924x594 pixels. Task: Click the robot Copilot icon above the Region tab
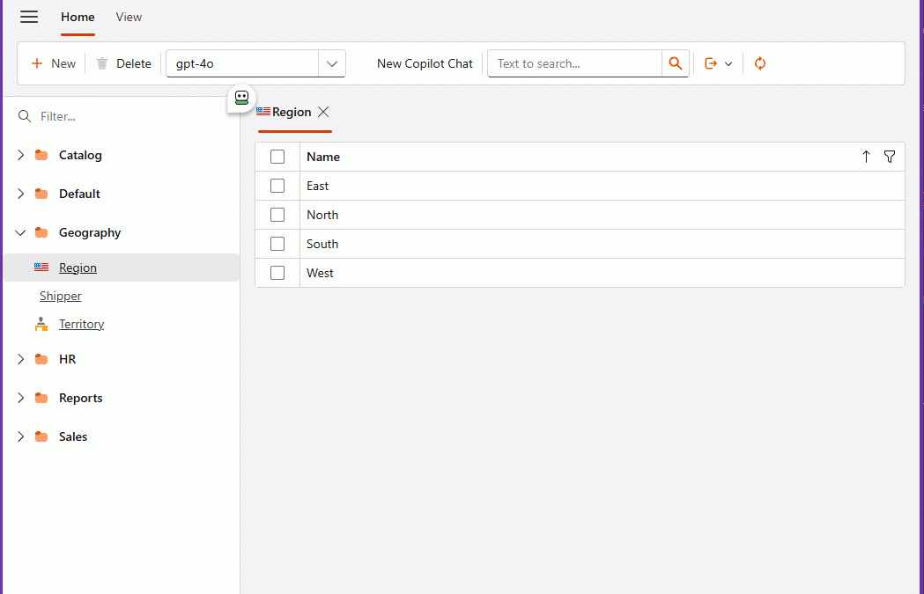pyautogui.click(x=240, y=99)
